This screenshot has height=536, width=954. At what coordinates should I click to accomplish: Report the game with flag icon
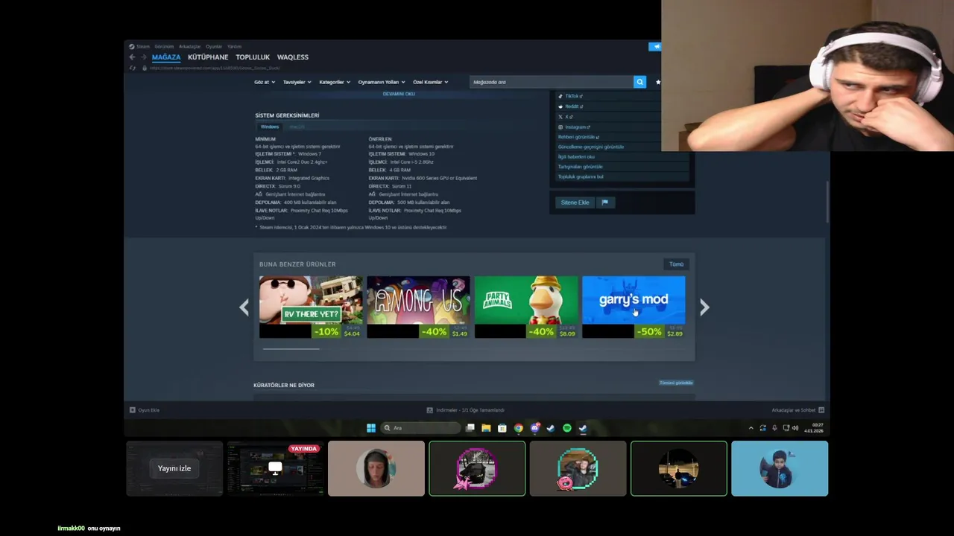[605, 202]
